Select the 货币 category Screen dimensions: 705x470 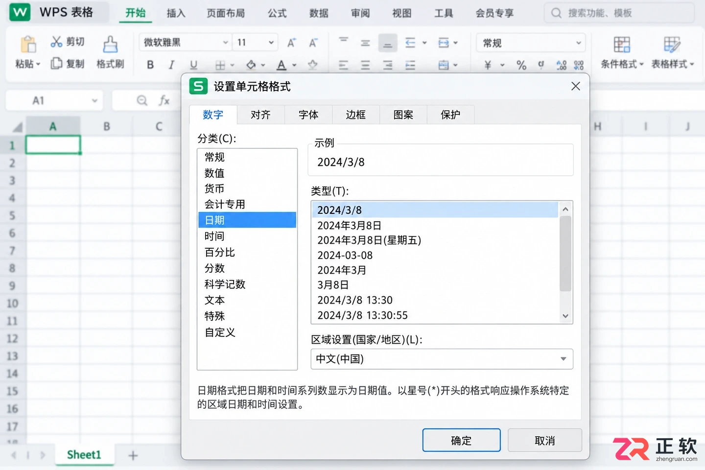pyautogui.click(x=247, y=188)
